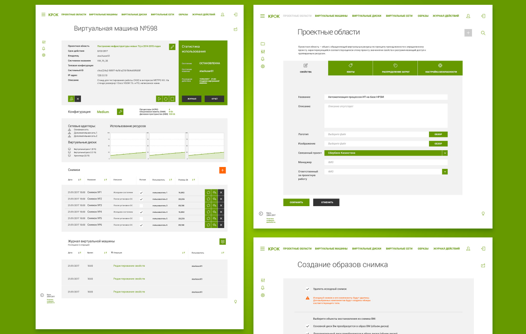This screenshot has width=526, height=334.
Task: Click share icon beside Виртуальная машина №598 title
Action: (235, 29)
